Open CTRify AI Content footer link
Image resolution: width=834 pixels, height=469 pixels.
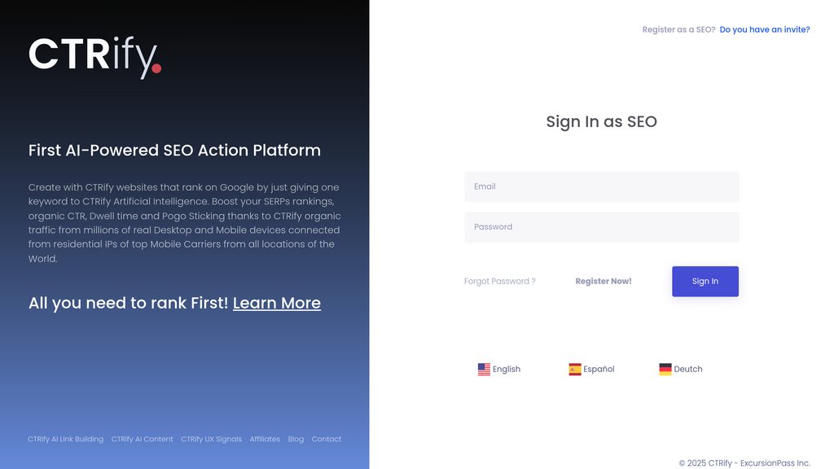[x=142, y=439]
